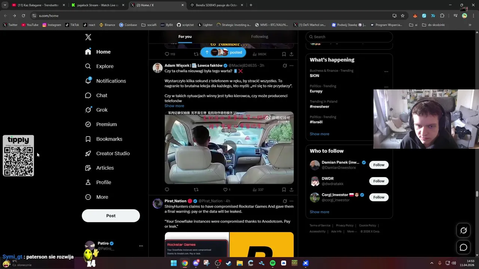Open the #Israël trending topic
The height and width of the screenshot is (269, 479).
coord(316,122)
